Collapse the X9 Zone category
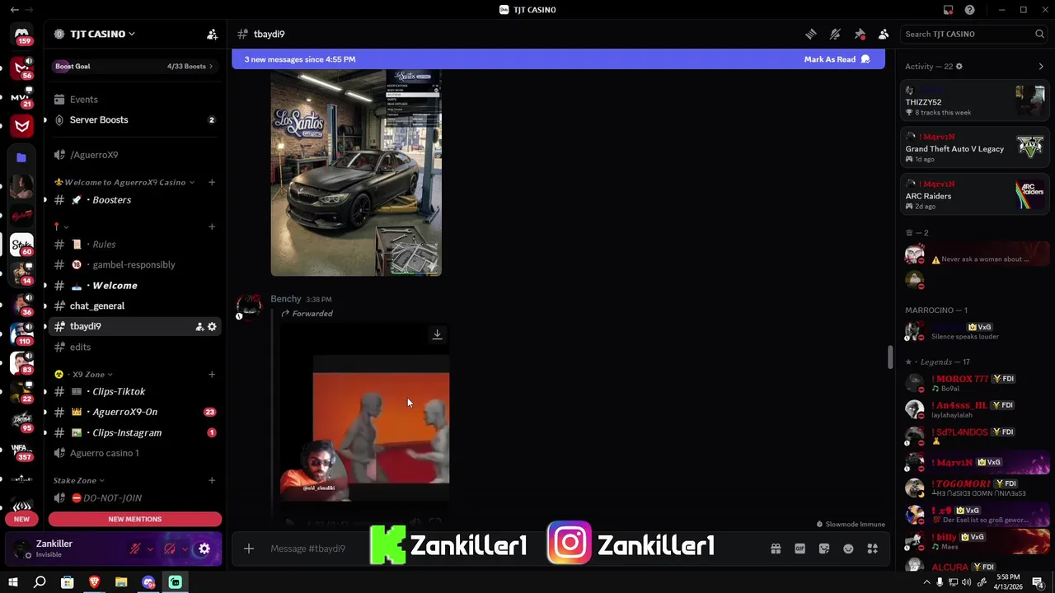The width and height of the screenshot is (1055, 593). [x=83, y=374]
